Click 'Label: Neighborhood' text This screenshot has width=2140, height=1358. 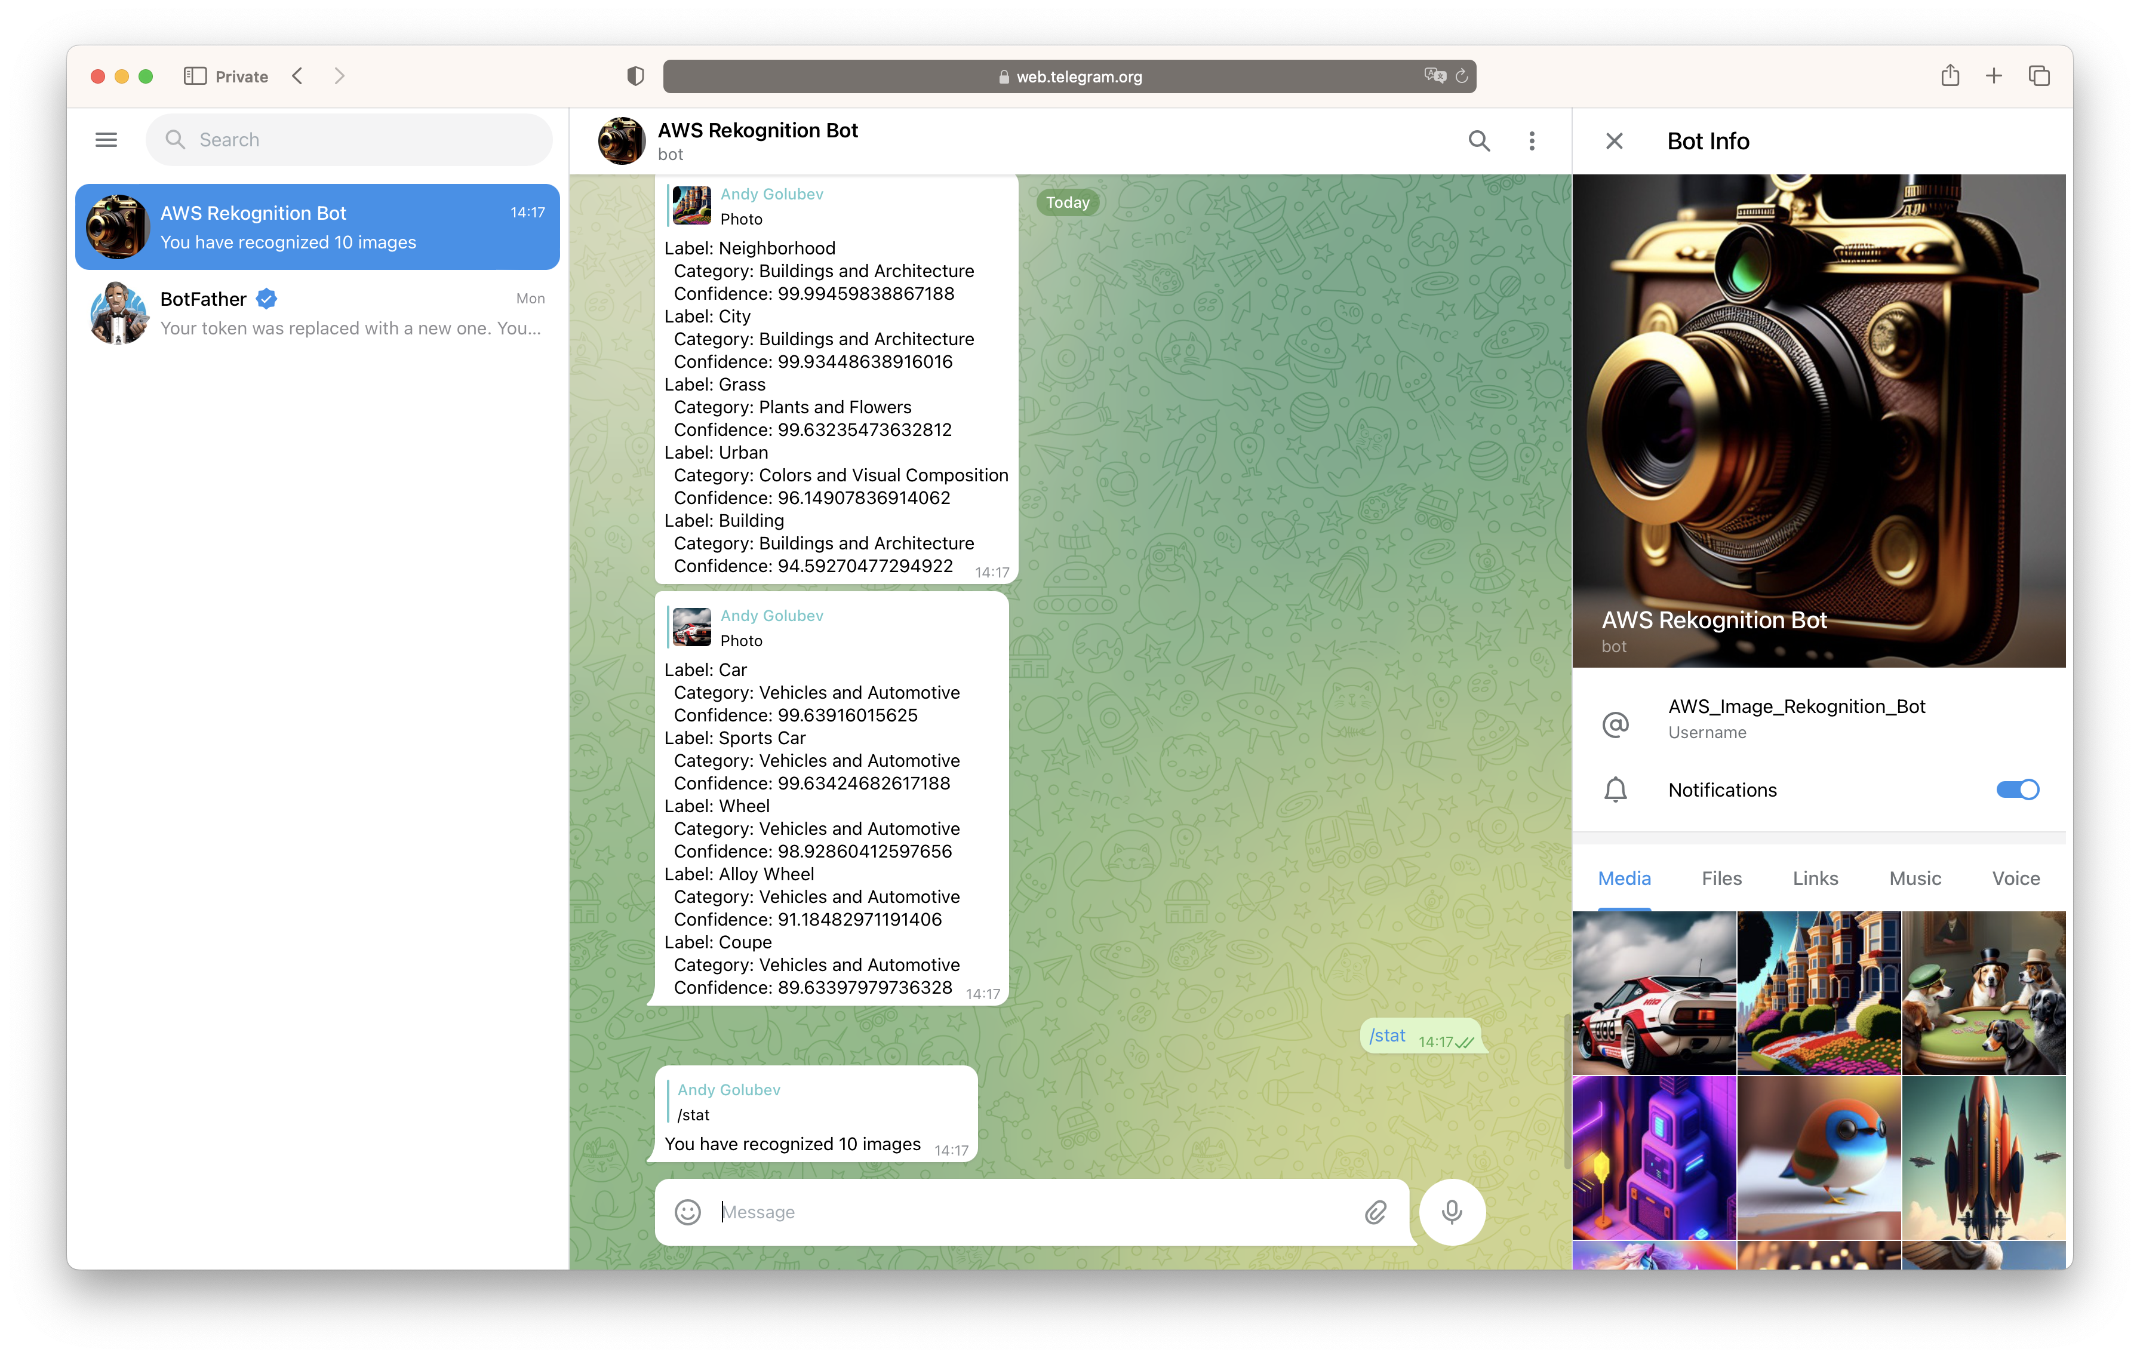tap(749, 248)
